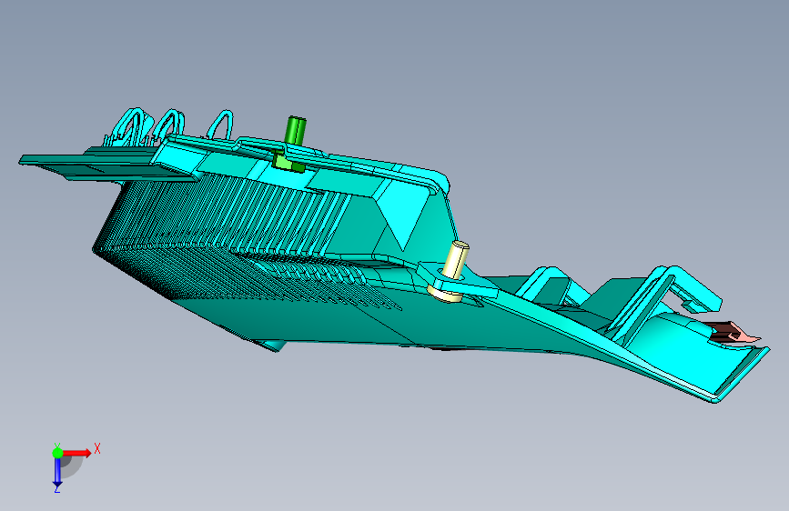This screenshot has width=789, height=511.
Task: Click the red X axis arrow of the triad
Action: pyautogui.click(x=78, y=453)
